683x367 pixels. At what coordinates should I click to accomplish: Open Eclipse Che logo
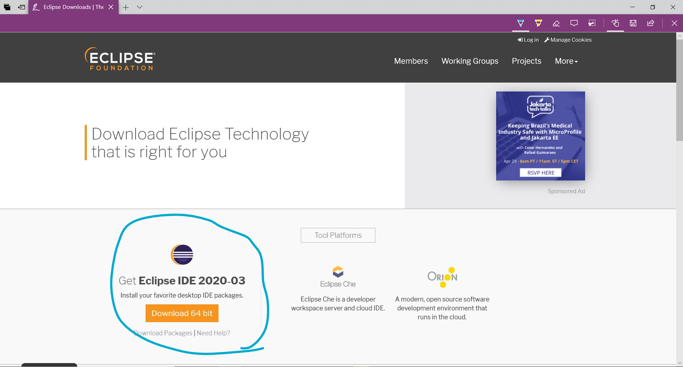338,277
